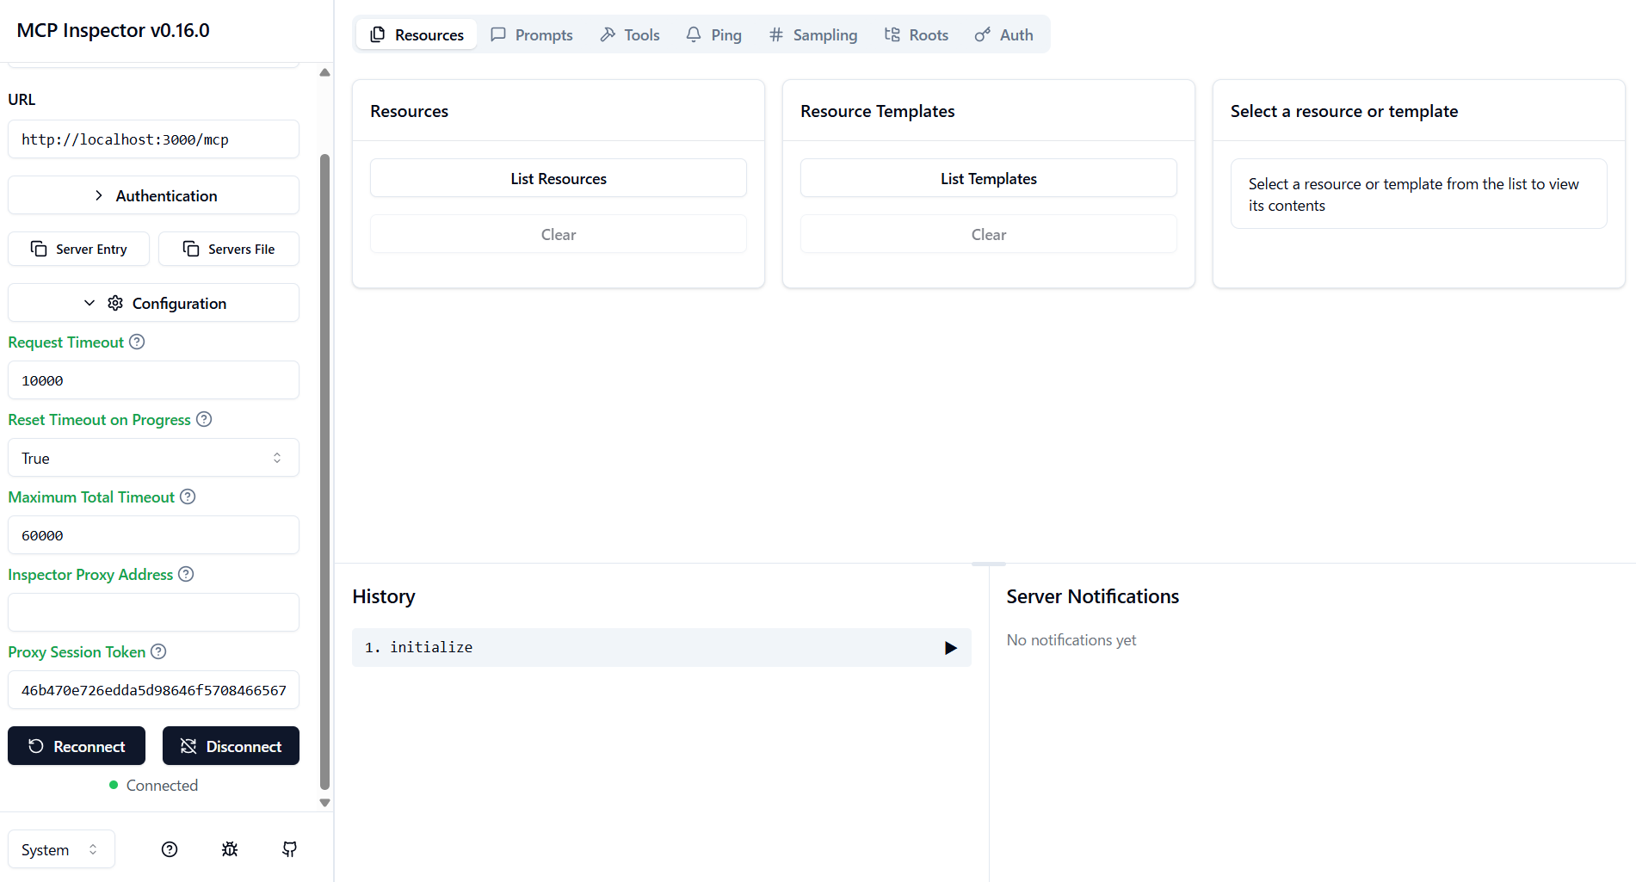
Task: Copy Server Entry button
Action: 78,249
